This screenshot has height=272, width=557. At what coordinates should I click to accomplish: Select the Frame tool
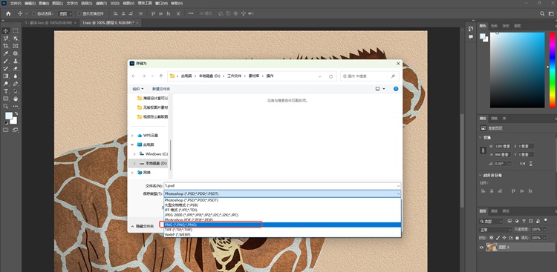[16, 46]
